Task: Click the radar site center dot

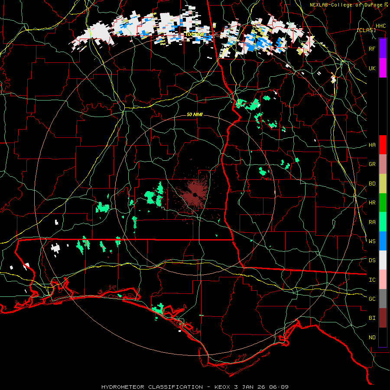Action: tap(195, 194)
